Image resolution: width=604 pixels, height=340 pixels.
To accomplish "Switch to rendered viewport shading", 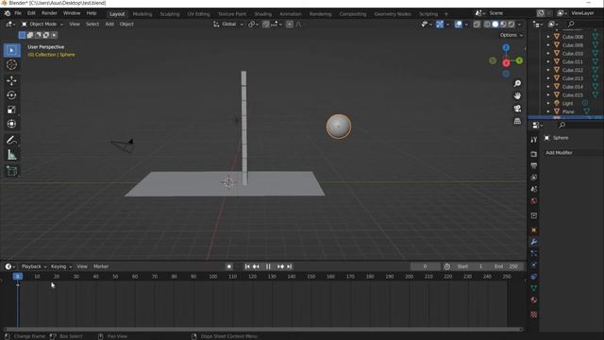I will 512,25.
